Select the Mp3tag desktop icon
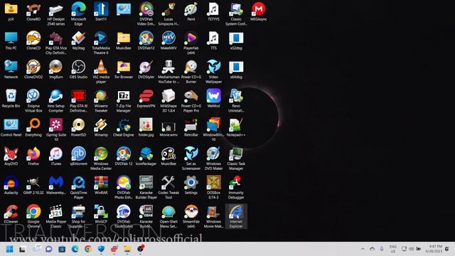 [x=78, y=41]
